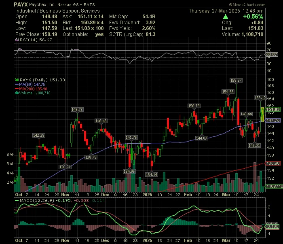Click the Industrial / Business Support Services text
Screen dimensions: 283x244
coord(57,11)
